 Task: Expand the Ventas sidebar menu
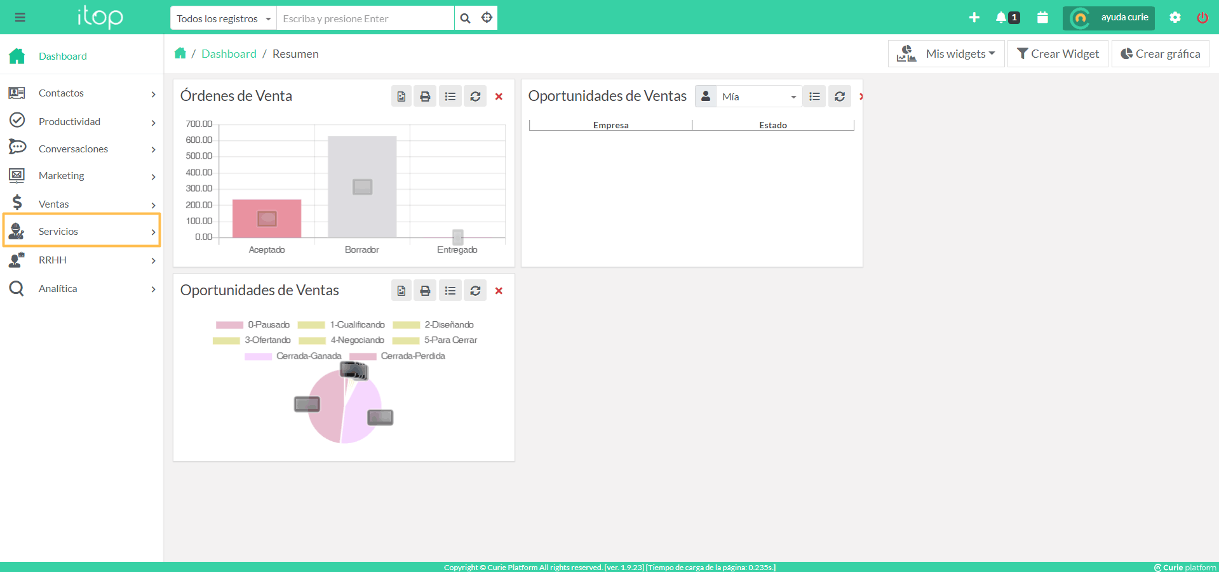click(x=81, y=204)
